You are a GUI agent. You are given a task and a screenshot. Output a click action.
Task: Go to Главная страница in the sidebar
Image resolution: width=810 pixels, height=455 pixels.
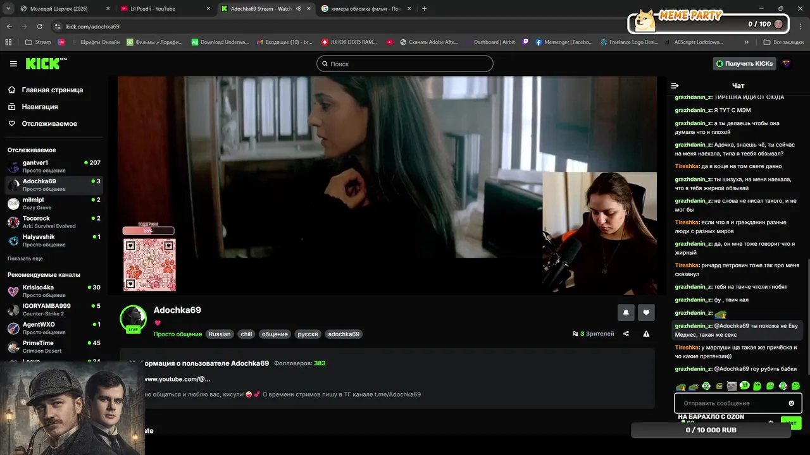click(46, 90)
